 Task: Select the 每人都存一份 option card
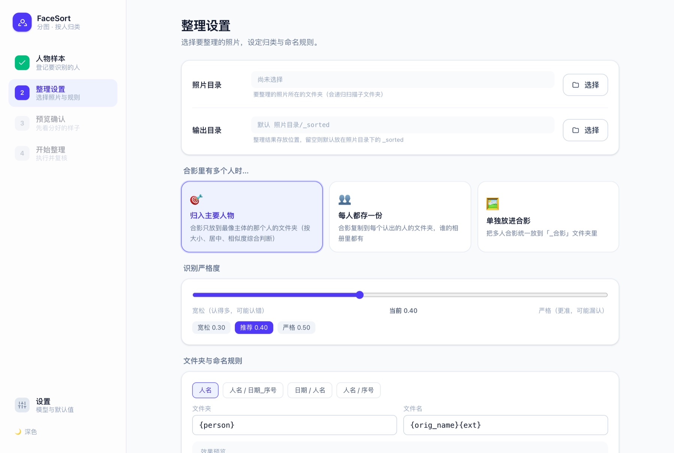click(x=400, y=217)
